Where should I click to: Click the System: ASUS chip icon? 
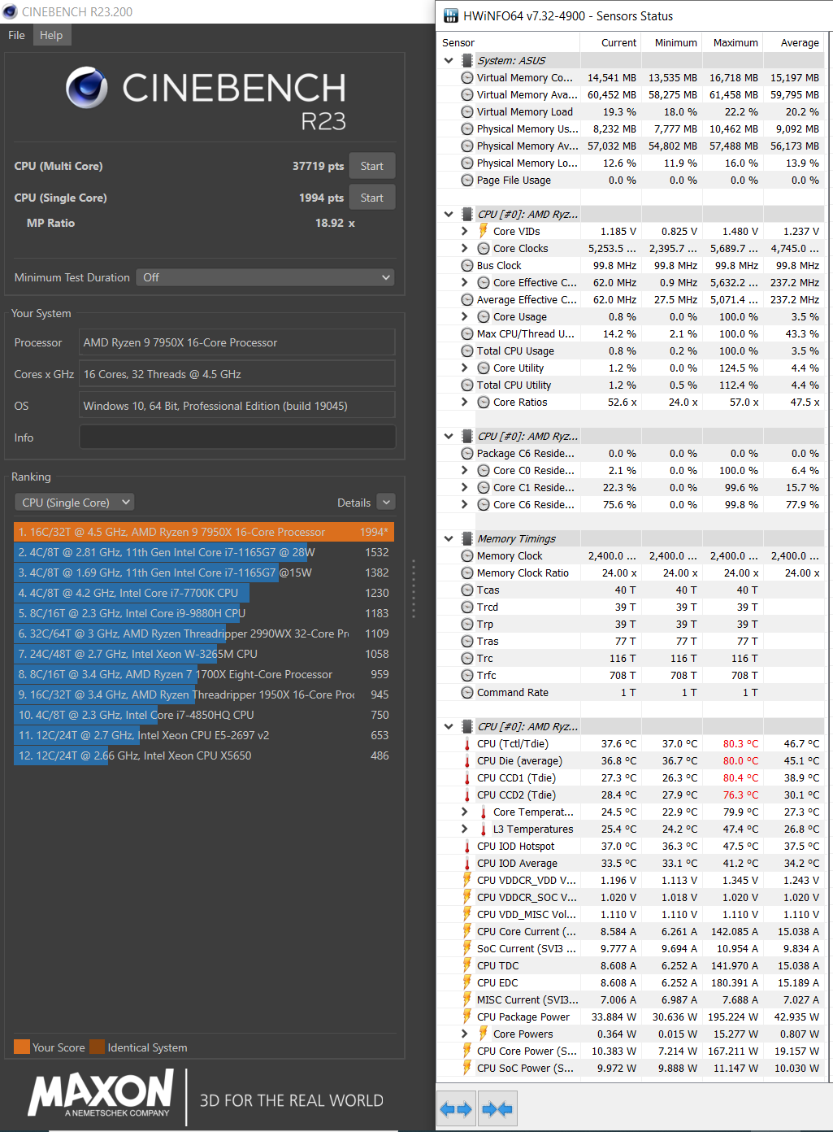467,60
